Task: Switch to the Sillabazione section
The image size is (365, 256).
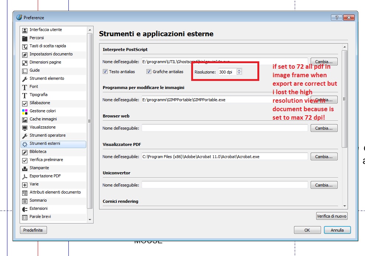Action: (40, 103)
